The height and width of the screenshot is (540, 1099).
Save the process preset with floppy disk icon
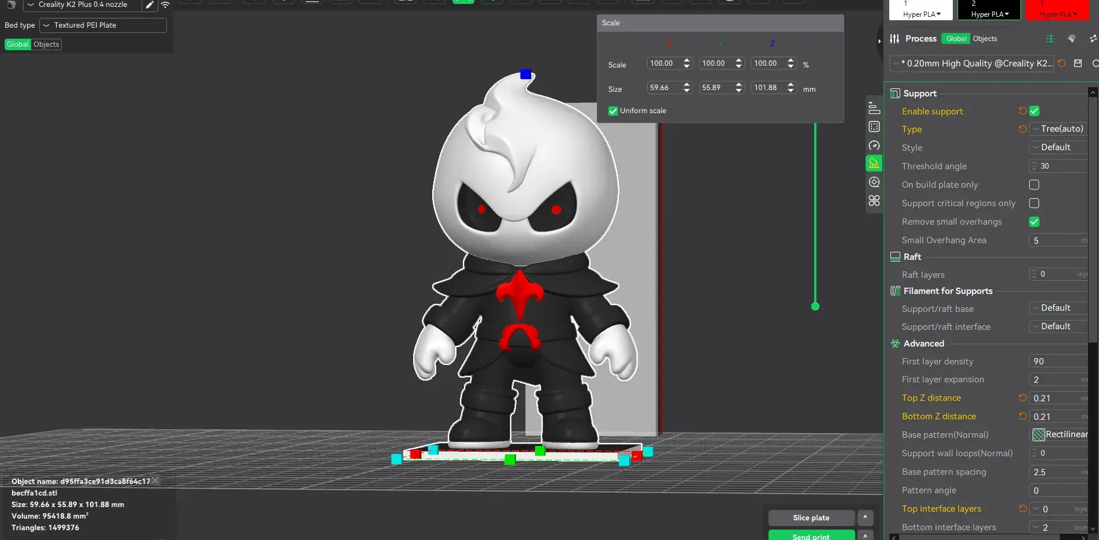1078,63
